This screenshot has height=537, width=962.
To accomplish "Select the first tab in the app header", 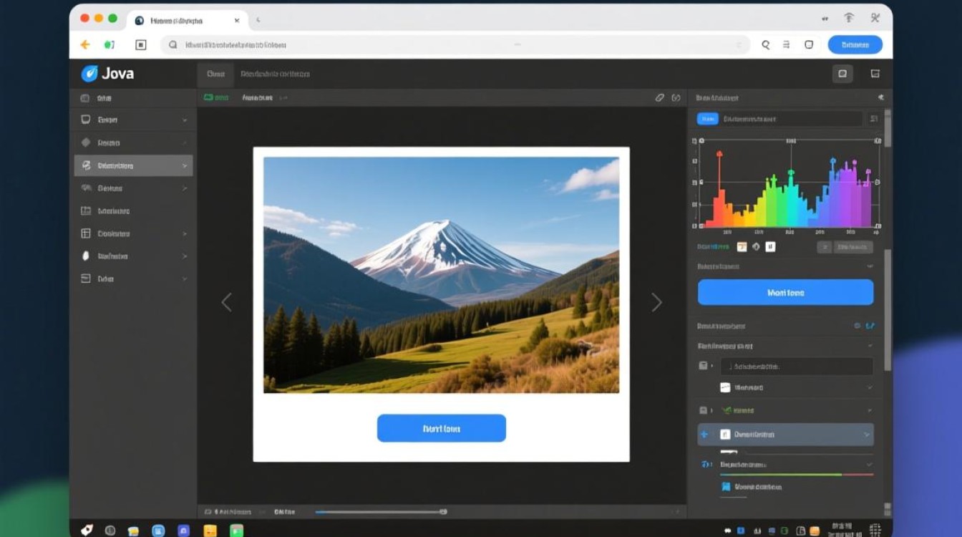I will [215, 74].
